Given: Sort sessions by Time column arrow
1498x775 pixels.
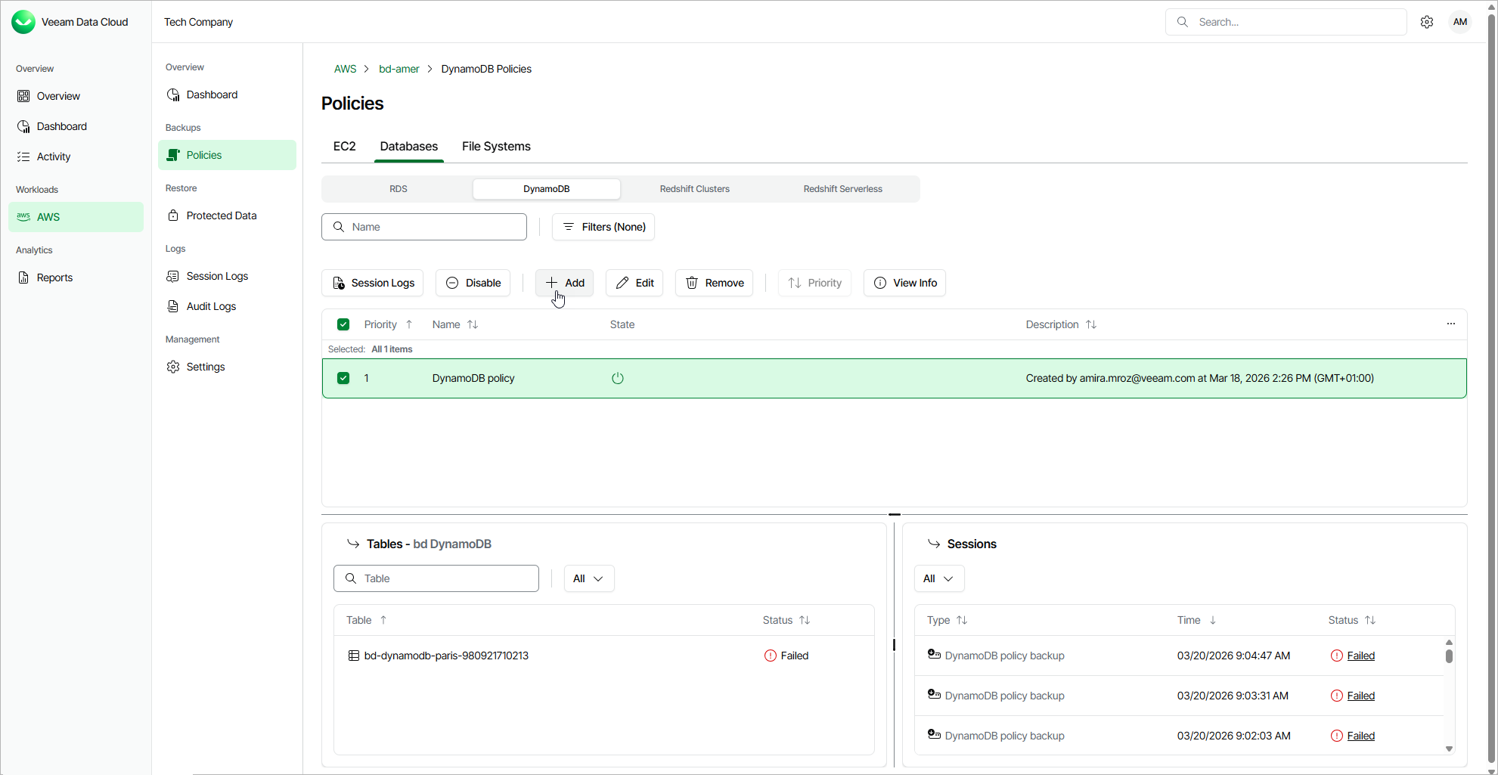Looking at the screenshot, I should tap(1213, 620).
